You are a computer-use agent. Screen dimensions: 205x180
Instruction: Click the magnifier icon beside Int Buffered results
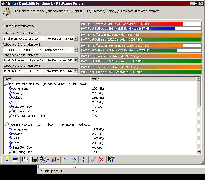point(6,84)
